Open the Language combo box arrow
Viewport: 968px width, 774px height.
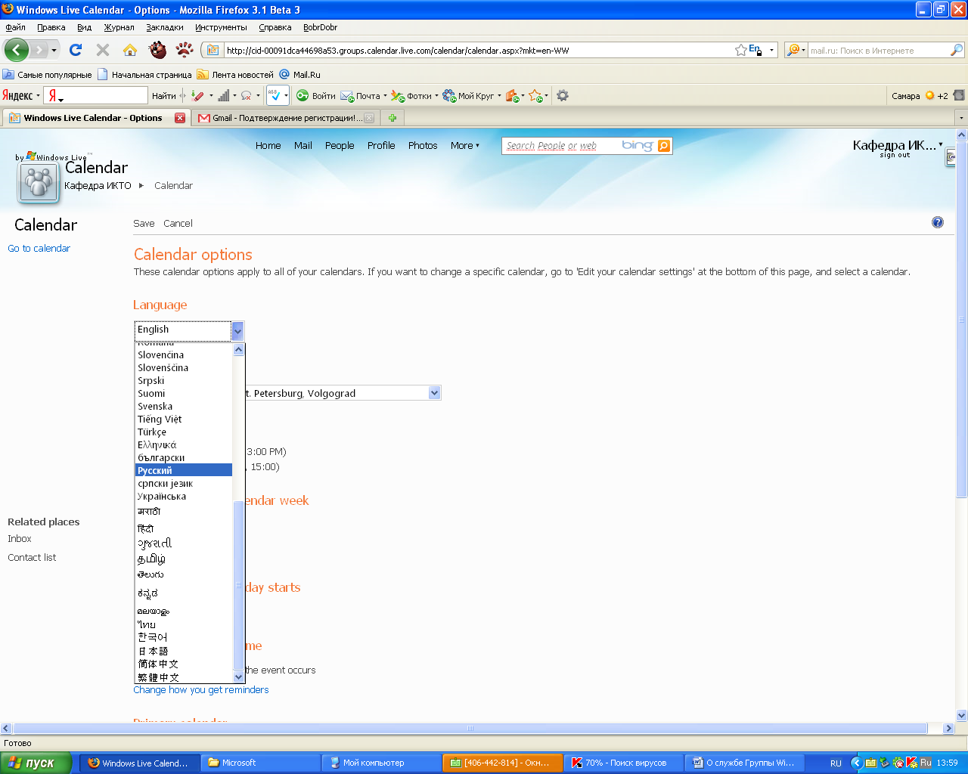[237, 330]
